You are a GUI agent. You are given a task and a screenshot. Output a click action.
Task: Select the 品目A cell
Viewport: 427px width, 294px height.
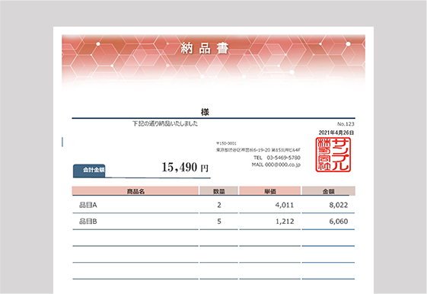click(88, 205)
